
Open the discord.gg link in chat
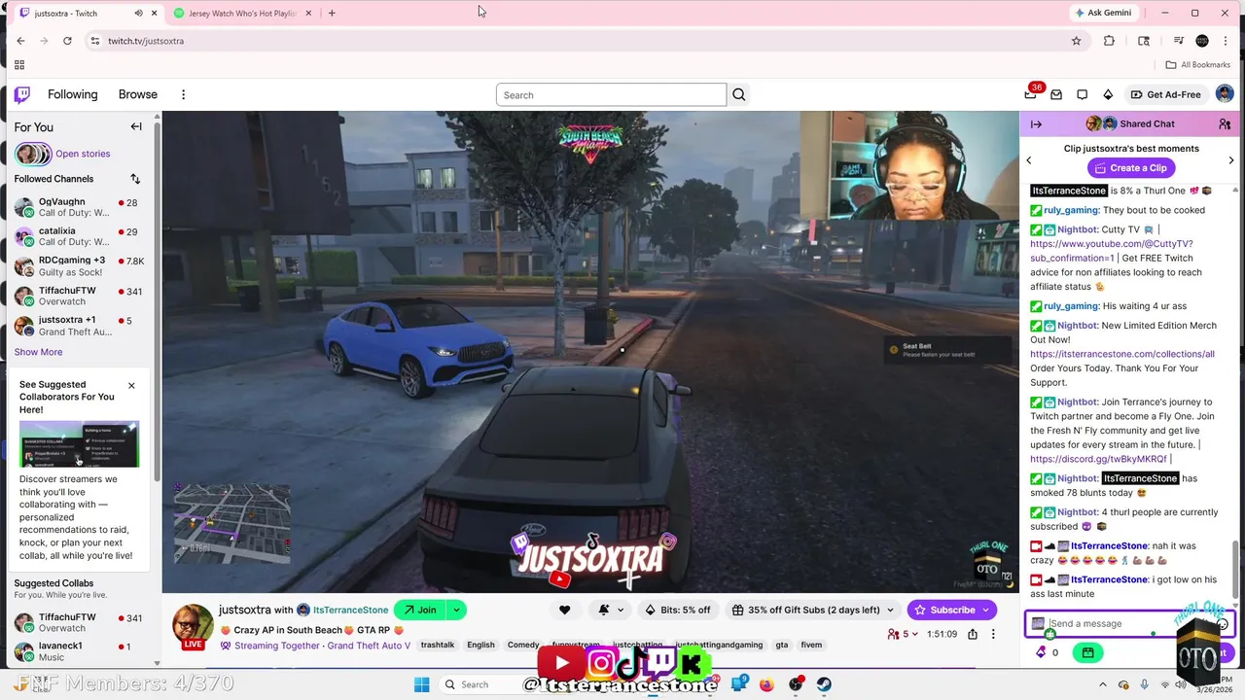pyautogui.click(x=1098, y=459)
